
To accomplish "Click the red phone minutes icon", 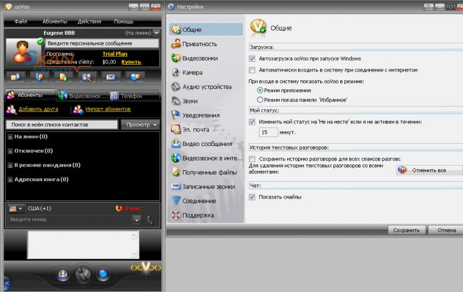I will pos(119,208).
